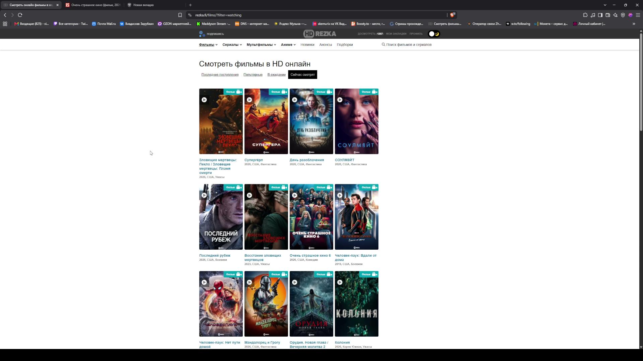This screenshot has width=643, height=361.
Task: Play the Соулмейт poster play icon
Action: click(x=340, y=100)
